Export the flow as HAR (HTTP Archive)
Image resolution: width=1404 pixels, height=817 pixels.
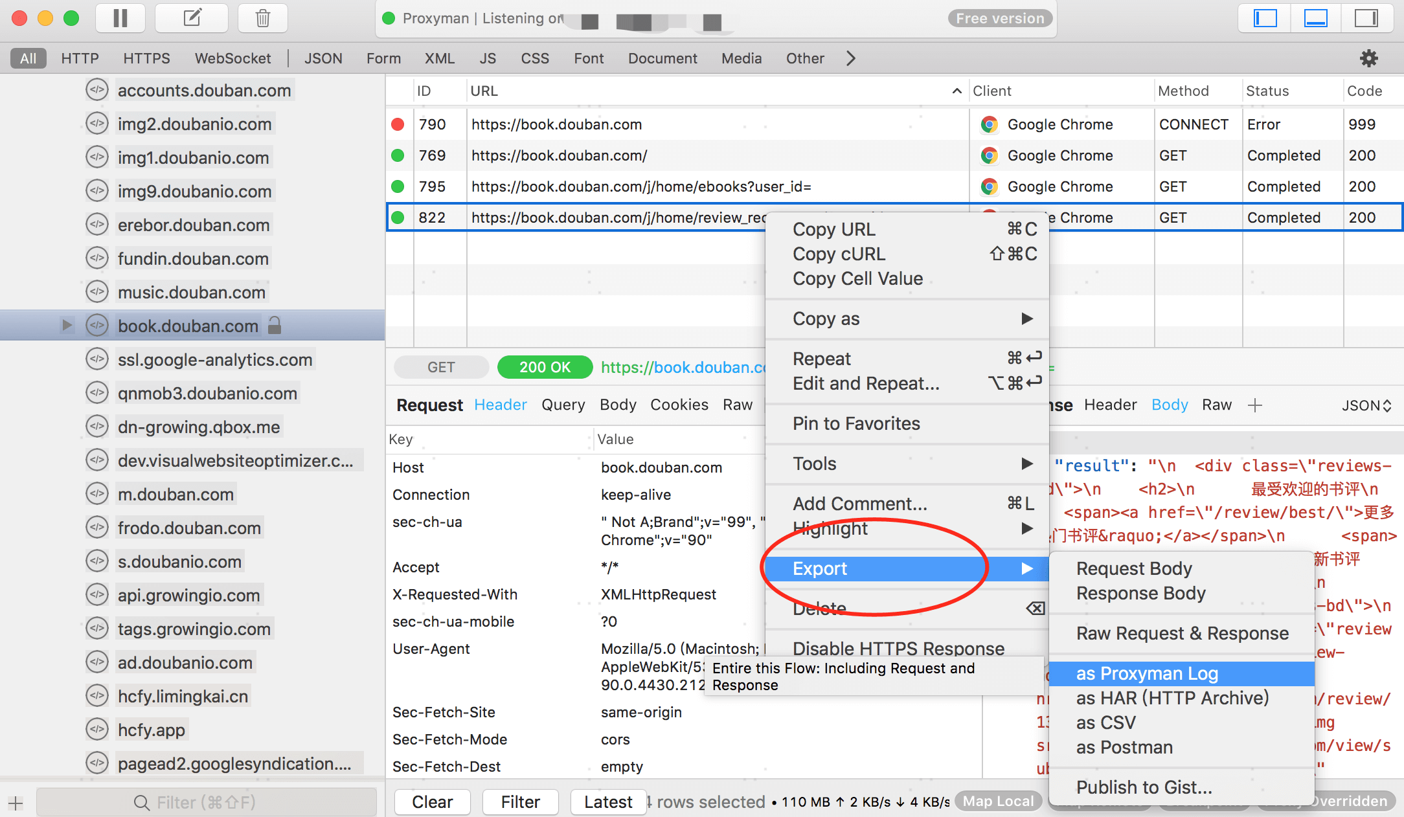[x=1181, y=698]
